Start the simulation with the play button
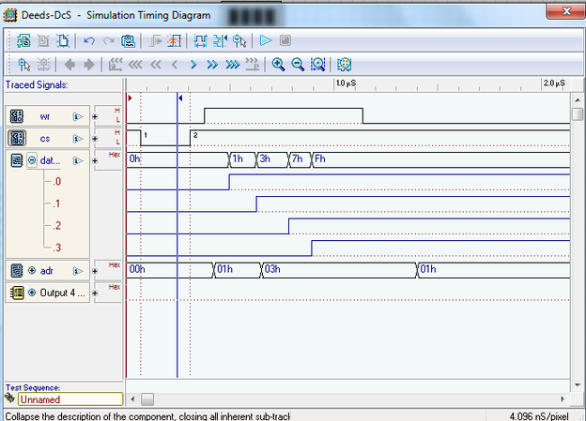586x421 pixels. (x=266, y=41)
